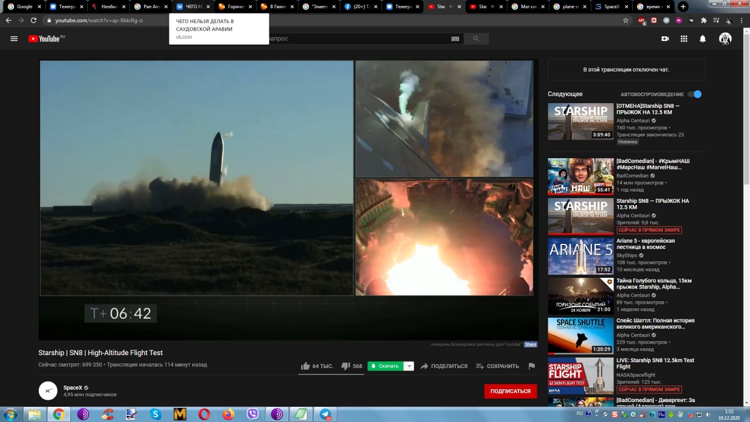This screenshot has height=422, width=750.
Task: Open the VK extension icon in toolbar
Action: [x=691, y=20]
